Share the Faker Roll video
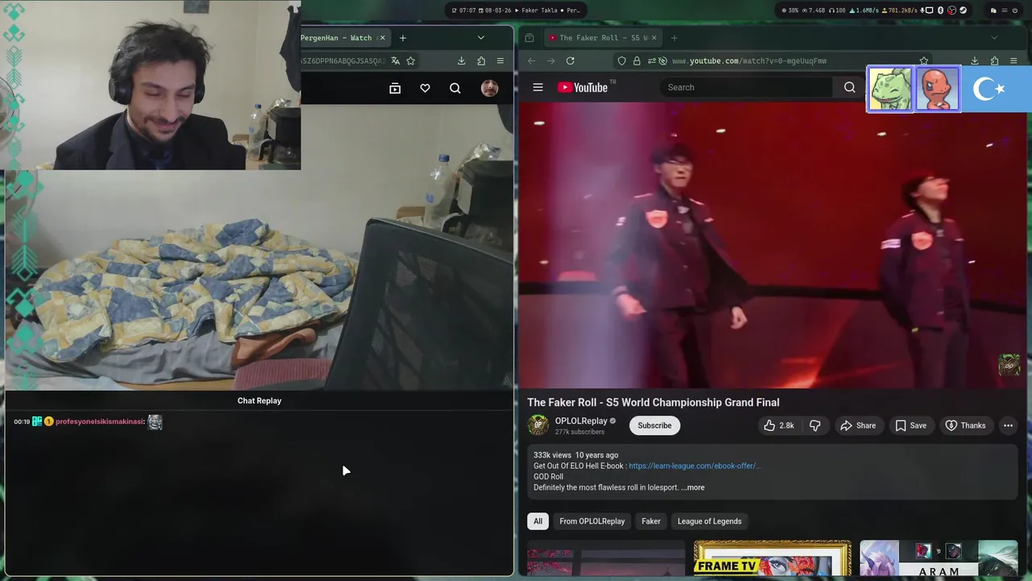This screenshot has width=1032, height=581. (x=858, y=425)
